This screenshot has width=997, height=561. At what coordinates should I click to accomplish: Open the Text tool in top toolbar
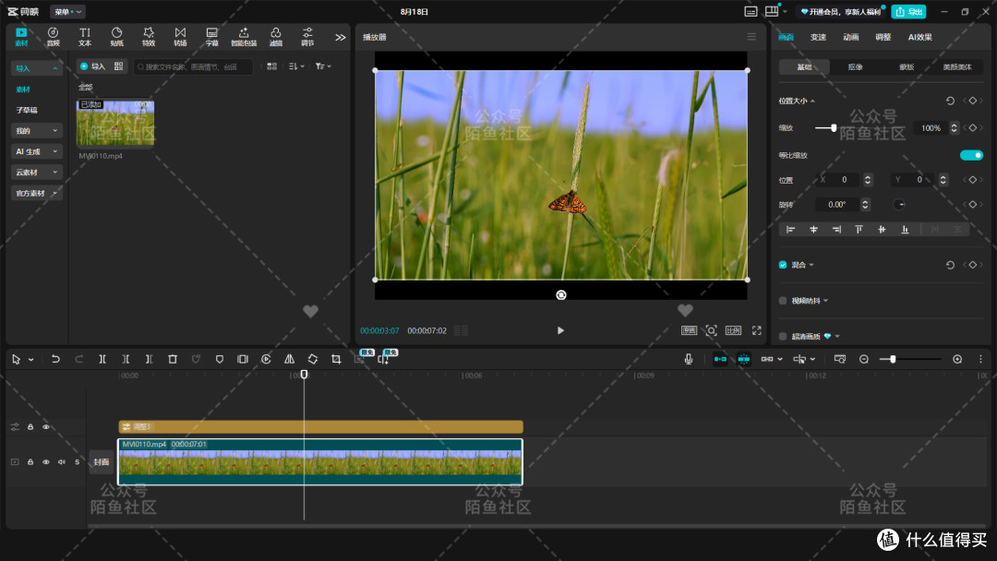85,37
